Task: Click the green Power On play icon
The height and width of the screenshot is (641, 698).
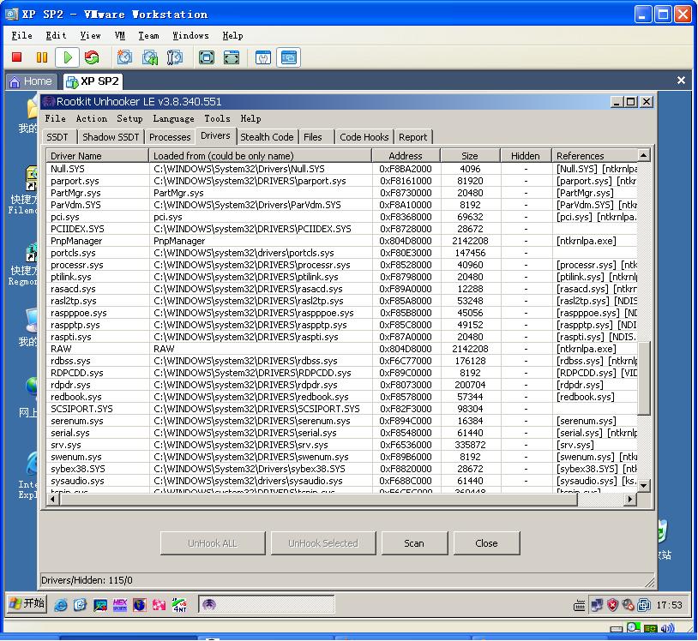Action: pos(68,57)
